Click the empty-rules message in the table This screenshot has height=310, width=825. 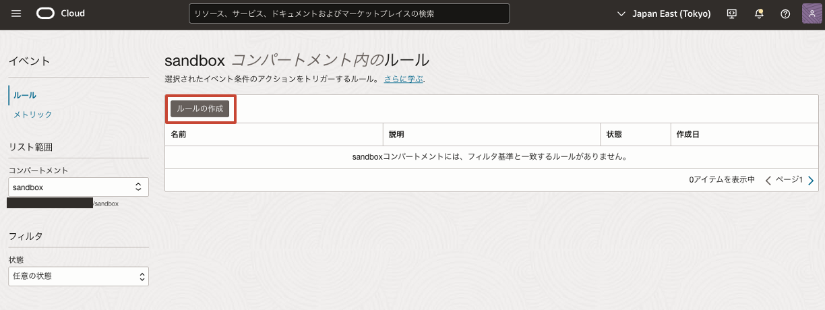(x=491, y=157)
